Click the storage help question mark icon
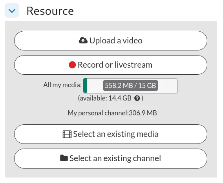This screenshot has width=223, height=183. tap(137, 98)
